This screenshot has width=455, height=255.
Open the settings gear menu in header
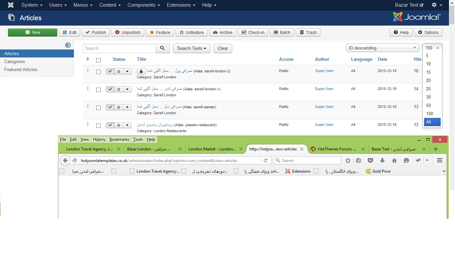436,5
